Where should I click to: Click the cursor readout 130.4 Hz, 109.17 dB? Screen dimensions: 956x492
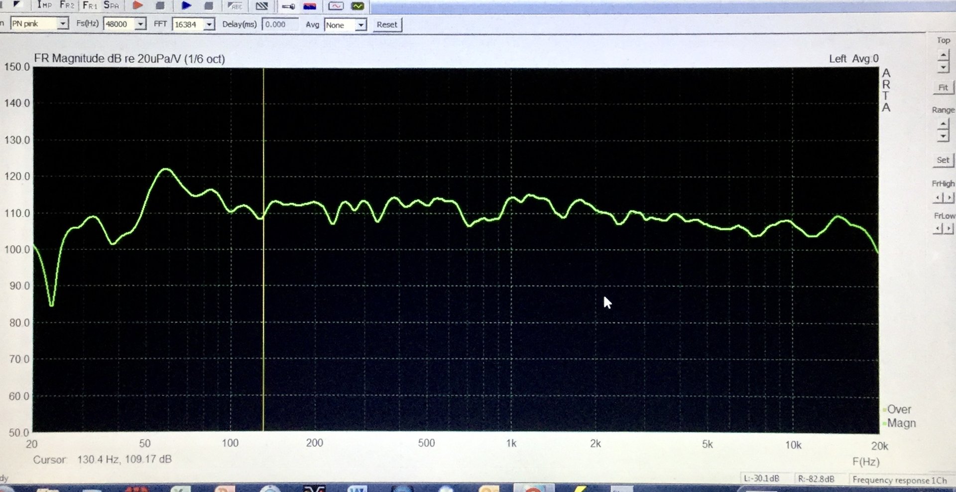(124, 459)
